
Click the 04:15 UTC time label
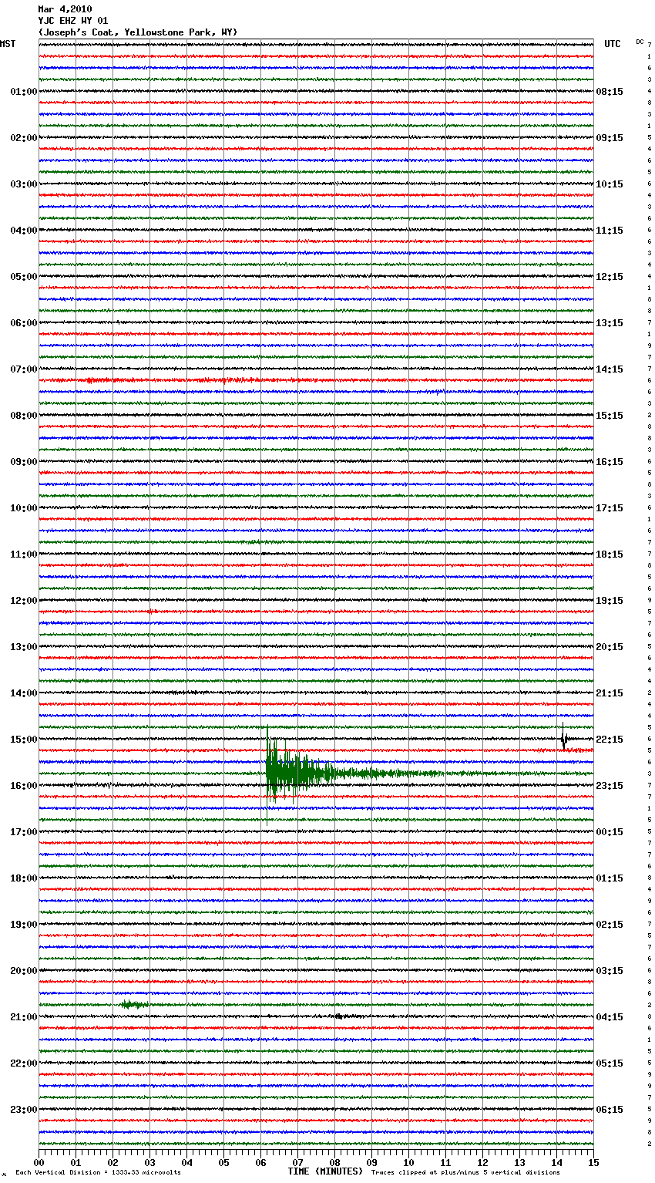coord(610,1017)
